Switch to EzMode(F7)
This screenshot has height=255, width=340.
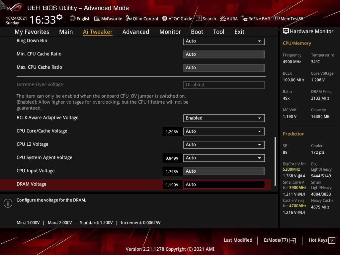pyautogui.click(x=280, y=240)
